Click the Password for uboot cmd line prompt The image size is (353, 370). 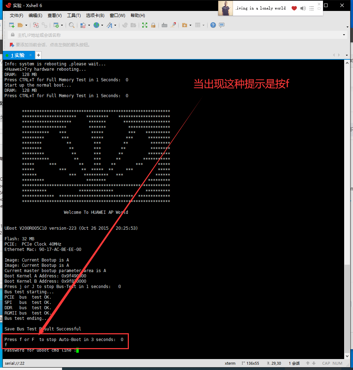pyautogui.click(x=40, y=350)
